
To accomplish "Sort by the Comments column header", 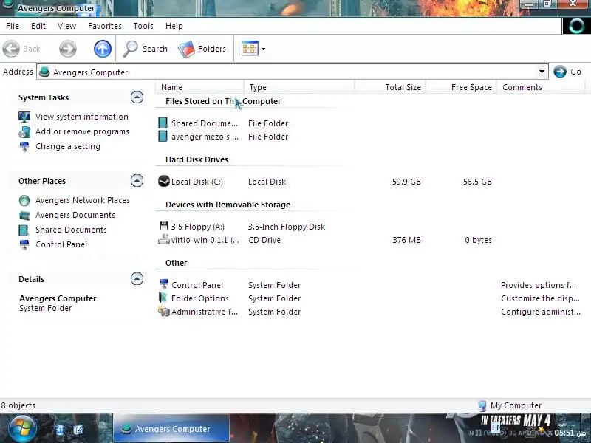I will (541, 87).
